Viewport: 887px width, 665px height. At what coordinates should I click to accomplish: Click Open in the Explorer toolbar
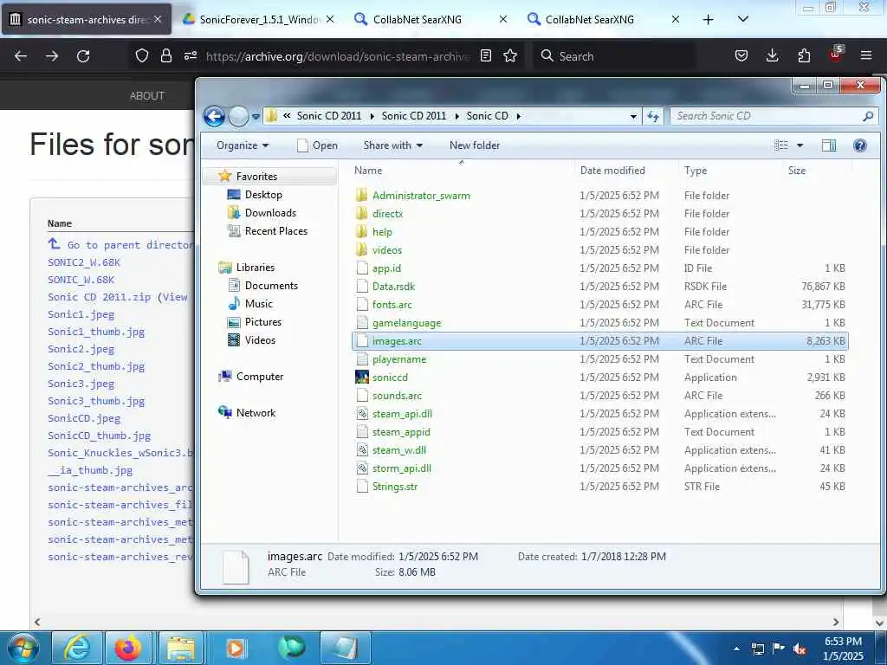317,145
